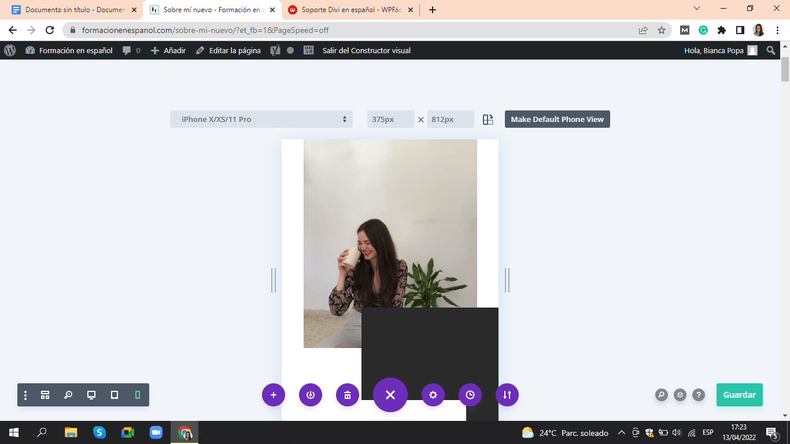Click Añadir in admin bar
Screen dimensions: 790x444
[168, 50]
